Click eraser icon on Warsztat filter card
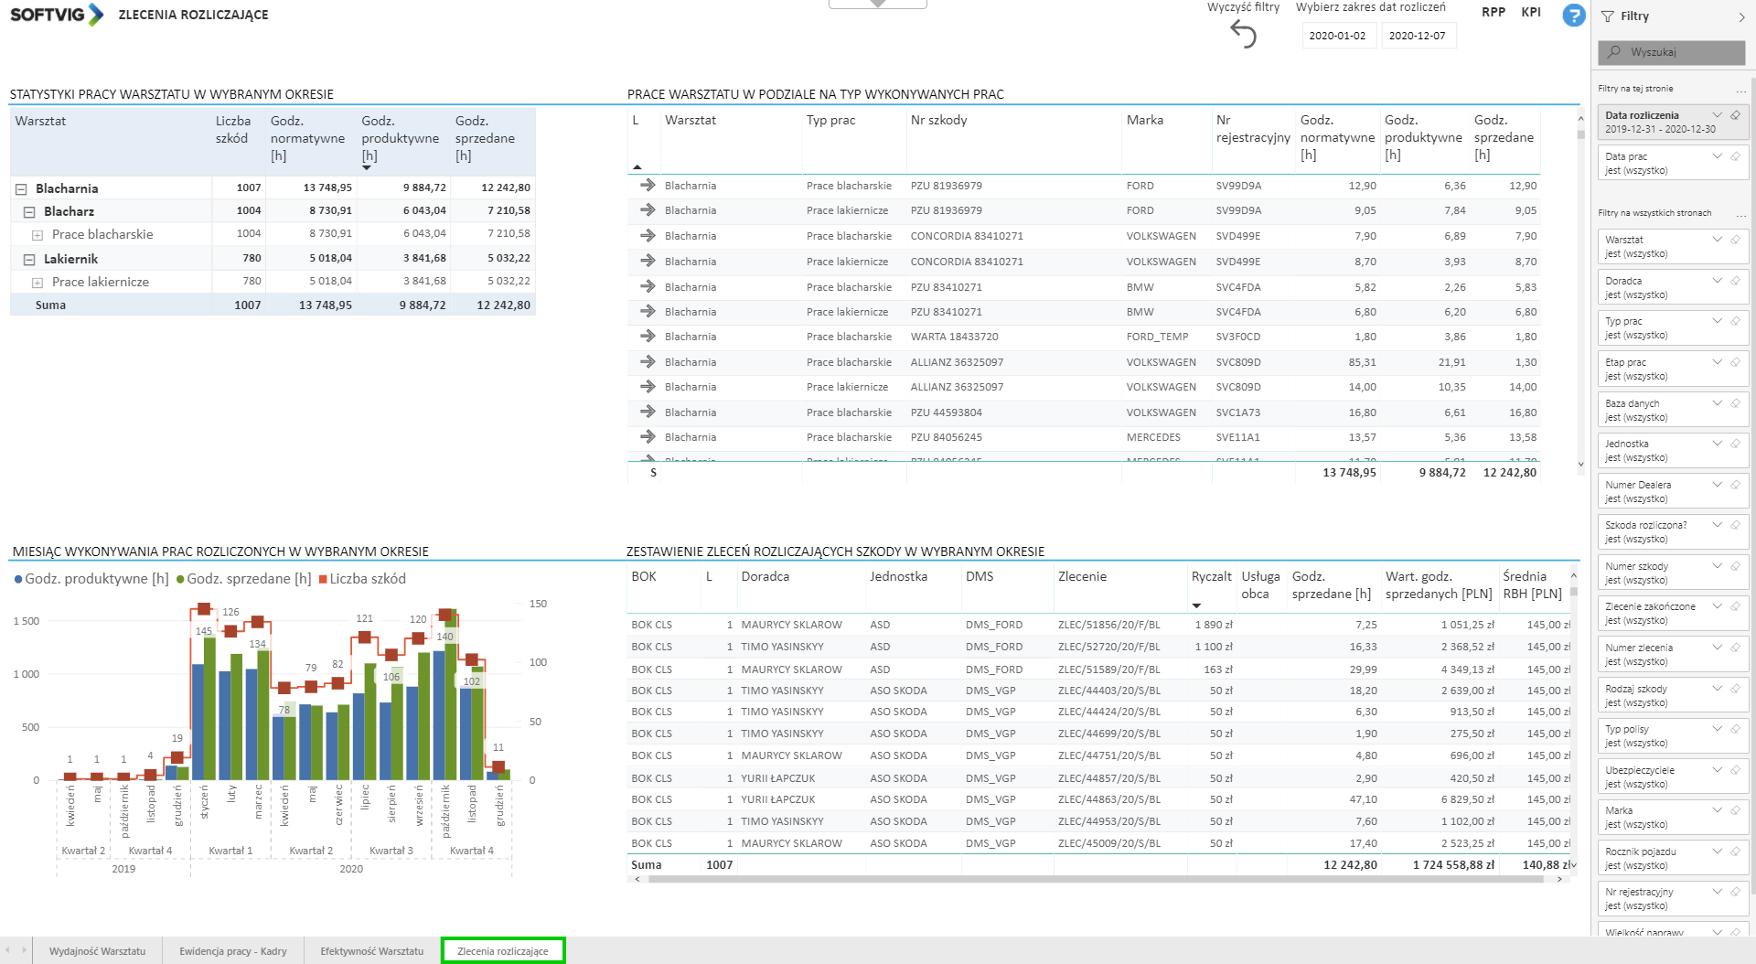 tap(1735, 240)
